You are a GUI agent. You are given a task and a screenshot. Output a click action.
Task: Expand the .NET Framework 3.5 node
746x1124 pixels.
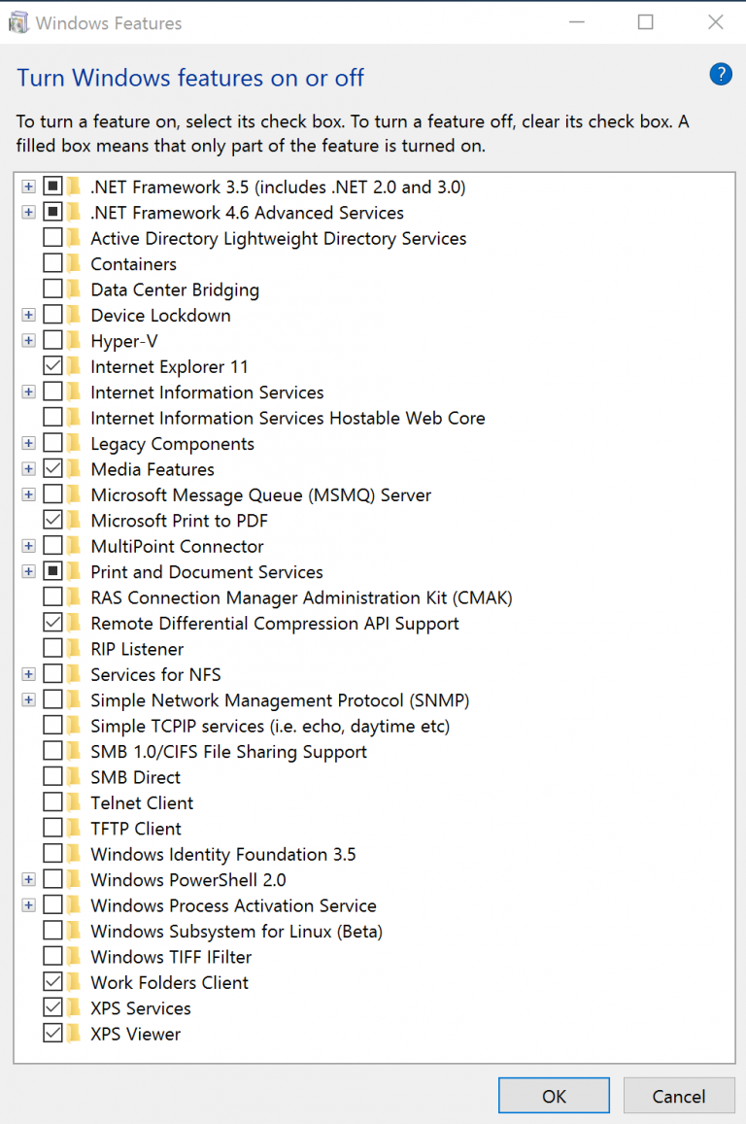[x=28, y=187]
